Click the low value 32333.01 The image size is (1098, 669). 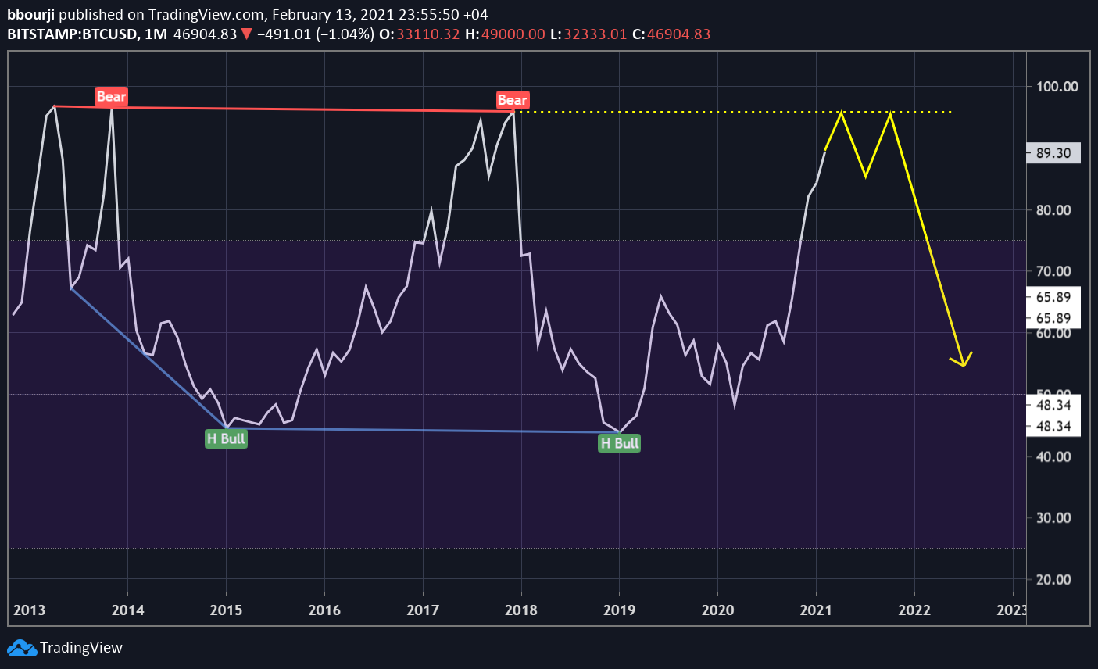coord(595,34)
